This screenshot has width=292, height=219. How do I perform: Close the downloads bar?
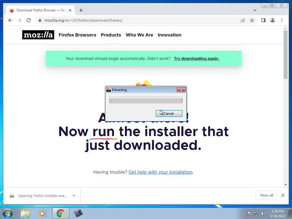(283, 195)
